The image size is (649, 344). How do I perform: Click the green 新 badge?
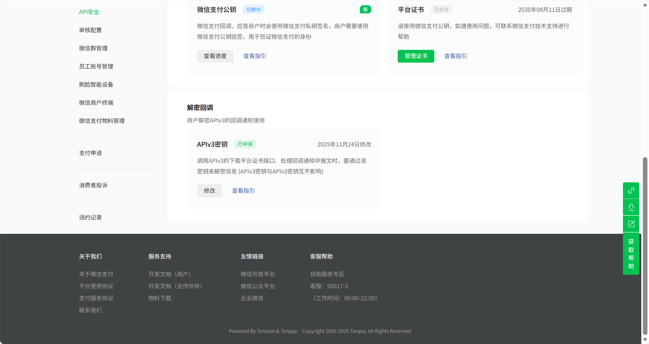pos(365,10)
